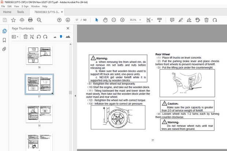Click the "Rear Wheel" heading text
Image resolution: width=227 pixels, height=151 pixels.
(163, 54)
